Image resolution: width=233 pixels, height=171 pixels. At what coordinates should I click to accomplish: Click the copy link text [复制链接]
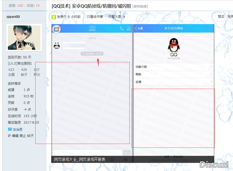pos(140,6)
